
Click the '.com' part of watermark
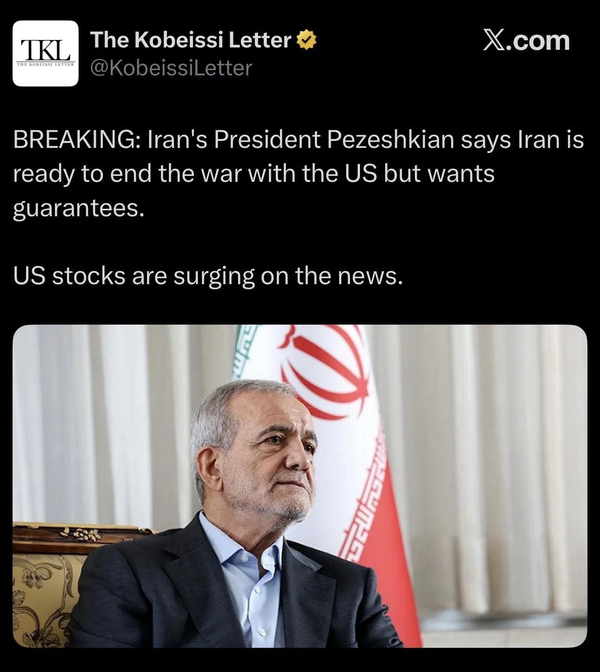538,40
